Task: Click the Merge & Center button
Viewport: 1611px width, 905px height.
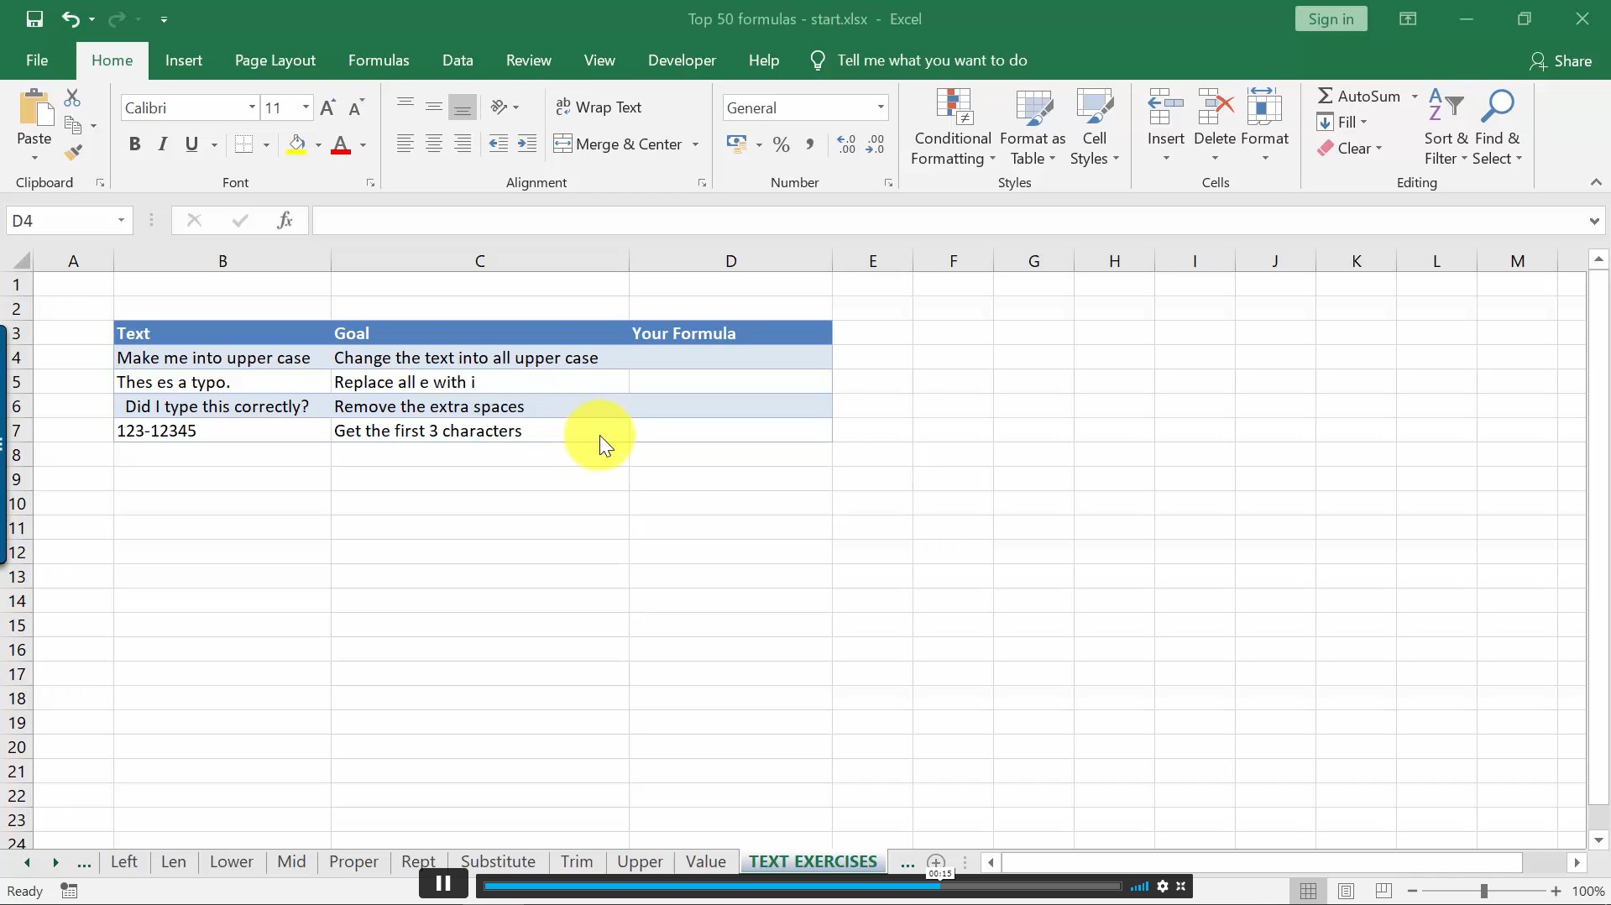Action: pos(619,144)
